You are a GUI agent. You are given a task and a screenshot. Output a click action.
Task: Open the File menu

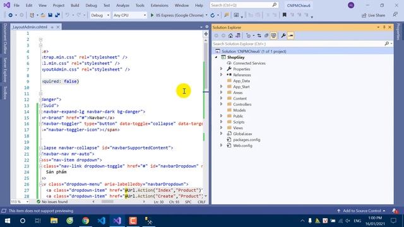click(x=16, y=6)
